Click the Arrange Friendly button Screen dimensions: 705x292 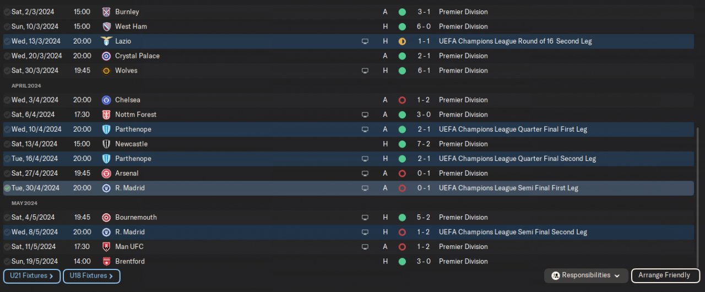point(665,275)
